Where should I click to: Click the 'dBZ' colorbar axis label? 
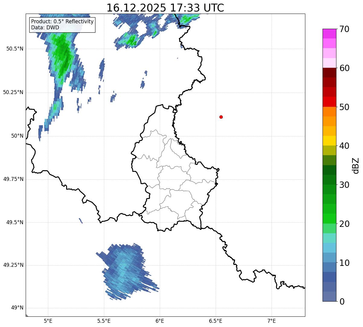point(356,165)
